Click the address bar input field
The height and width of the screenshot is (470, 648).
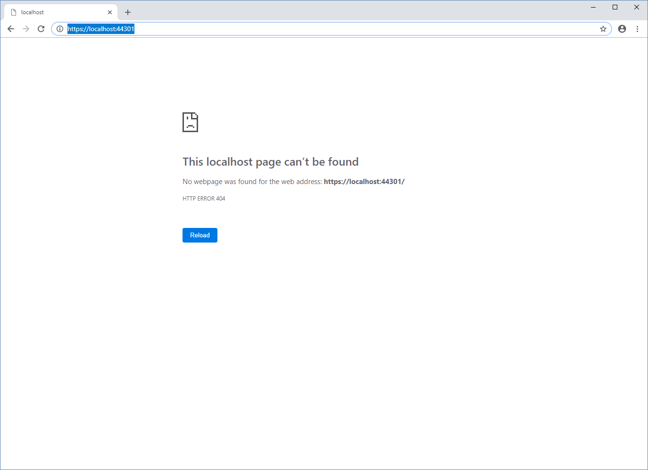(283, 29)
